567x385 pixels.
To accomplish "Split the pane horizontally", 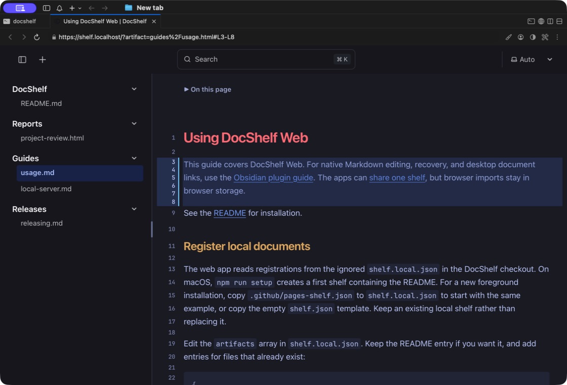I will click(559, 21).
